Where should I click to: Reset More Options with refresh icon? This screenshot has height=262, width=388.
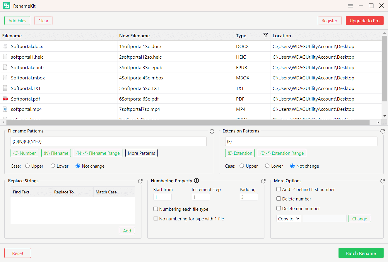382,181
